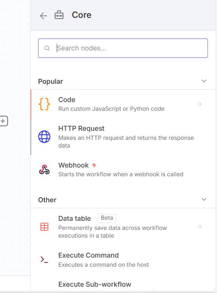217x293 pixels.
Task: Click the Core toolbox icon
Action: pos(59,15)
